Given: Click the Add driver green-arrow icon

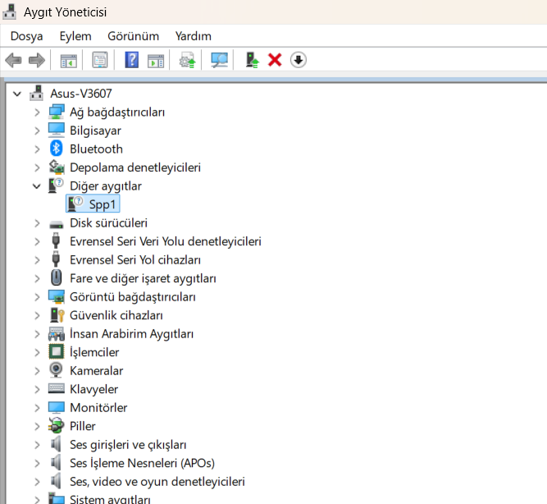Looking at the screenshot, I should click(252, 60).
